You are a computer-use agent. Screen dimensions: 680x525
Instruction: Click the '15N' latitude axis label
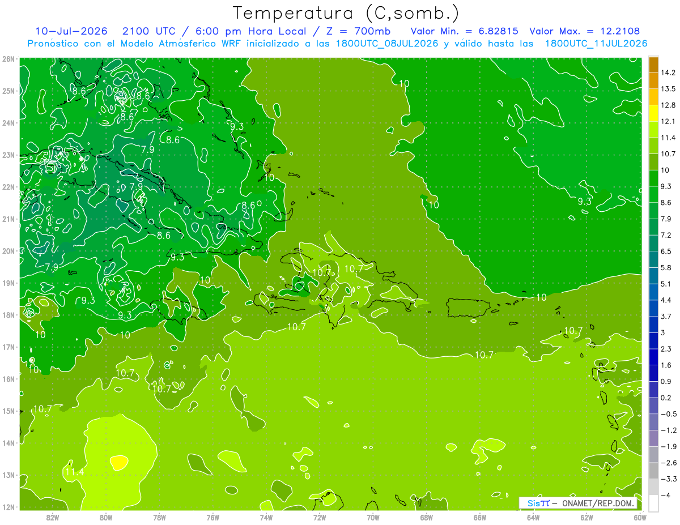[x=8, y=411]
